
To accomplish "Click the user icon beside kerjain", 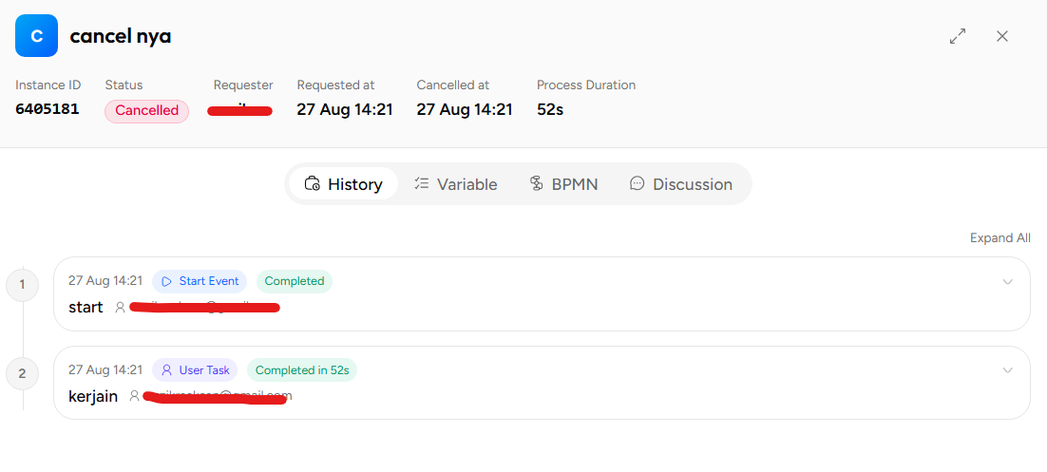I will [134, 396].
